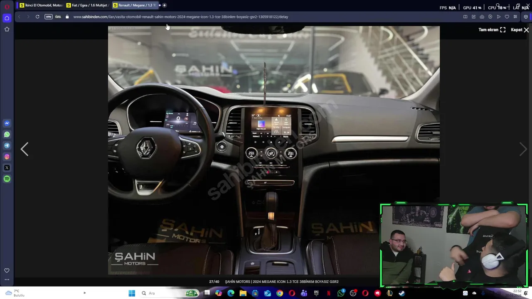Open a new tab with plus button
532x299 pixels.
tap(165, 5)
